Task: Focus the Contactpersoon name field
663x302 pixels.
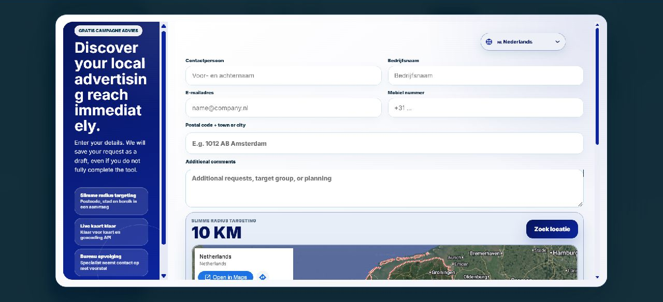Action: [283, 75]
